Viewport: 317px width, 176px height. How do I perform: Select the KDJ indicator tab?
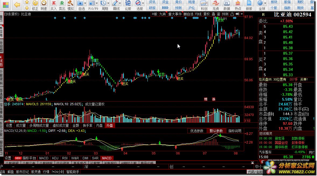pyautogui.click(x=55, y=158)
